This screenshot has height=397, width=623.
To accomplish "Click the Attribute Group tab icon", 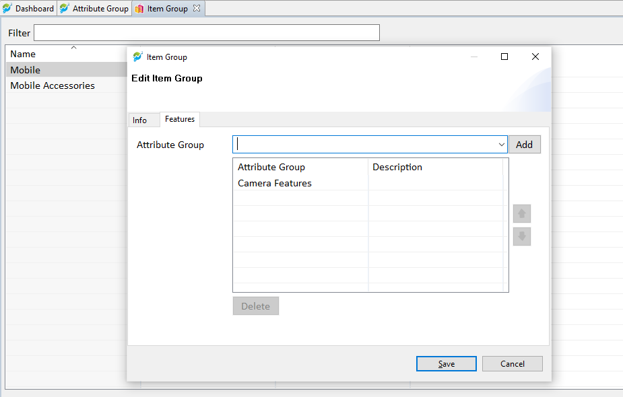I will (65, 8).
